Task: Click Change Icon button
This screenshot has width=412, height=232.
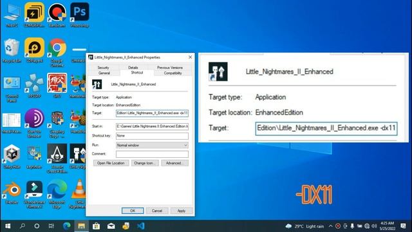Action: click(145, 163)
